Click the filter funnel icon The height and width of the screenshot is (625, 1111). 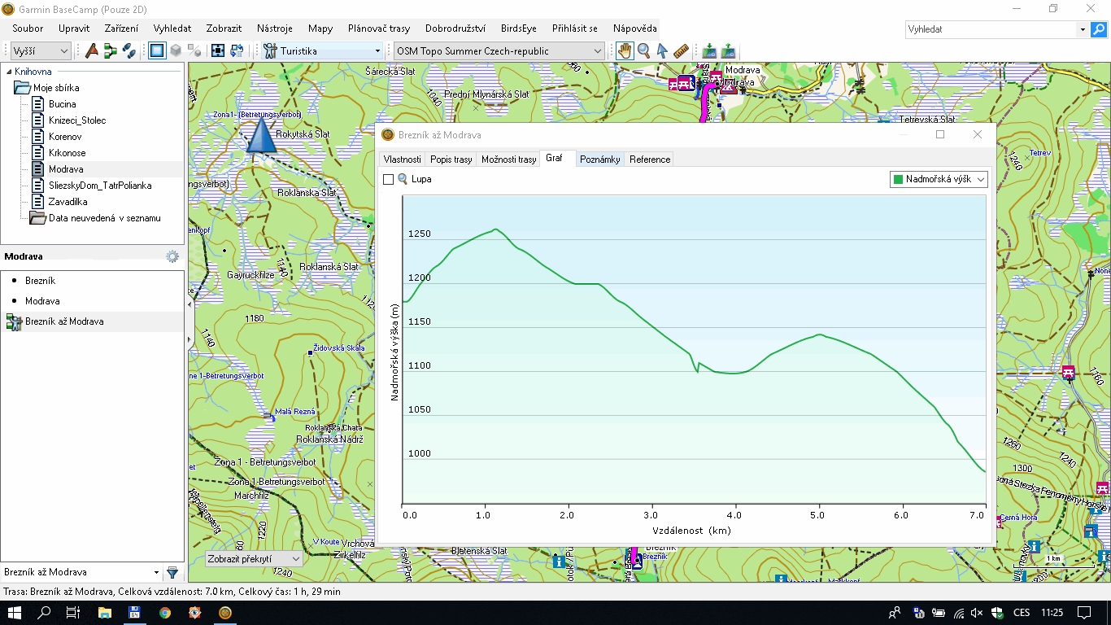(172, 573)
